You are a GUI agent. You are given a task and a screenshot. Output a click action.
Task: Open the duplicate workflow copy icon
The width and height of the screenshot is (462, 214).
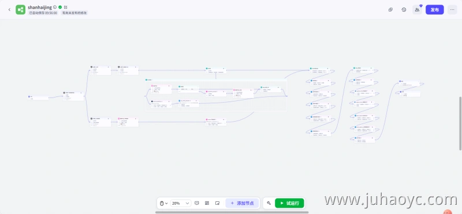point(391,10)
